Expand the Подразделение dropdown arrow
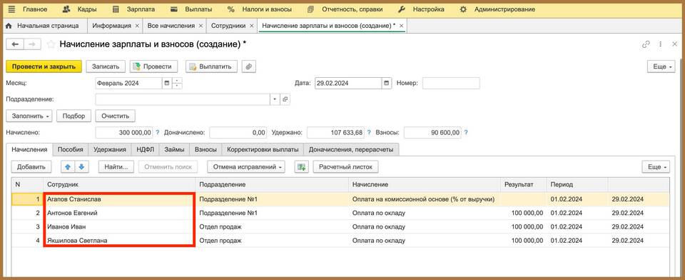685x280 pixels. (275, 100)
